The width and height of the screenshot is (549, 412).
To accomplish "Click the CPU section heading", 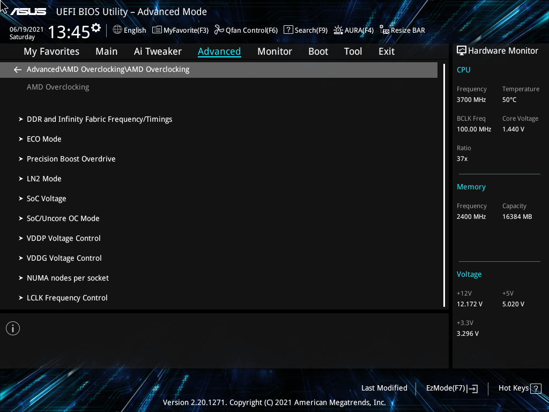I will point(463,70).
